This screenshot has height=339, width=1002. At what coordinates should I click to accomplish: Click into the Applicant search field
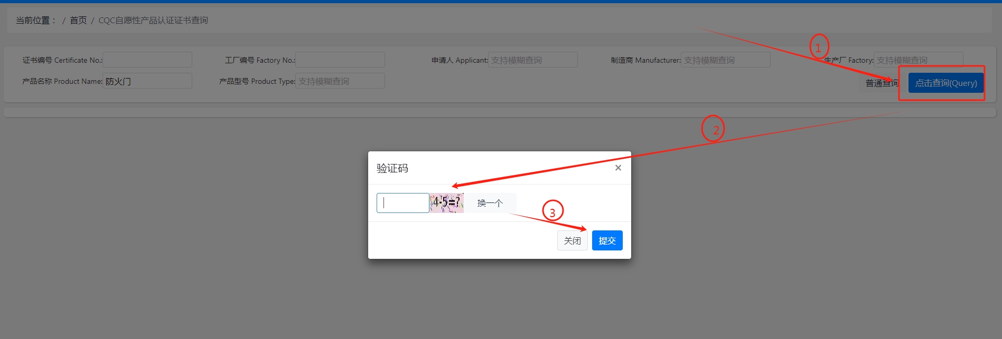coord(532,60)
